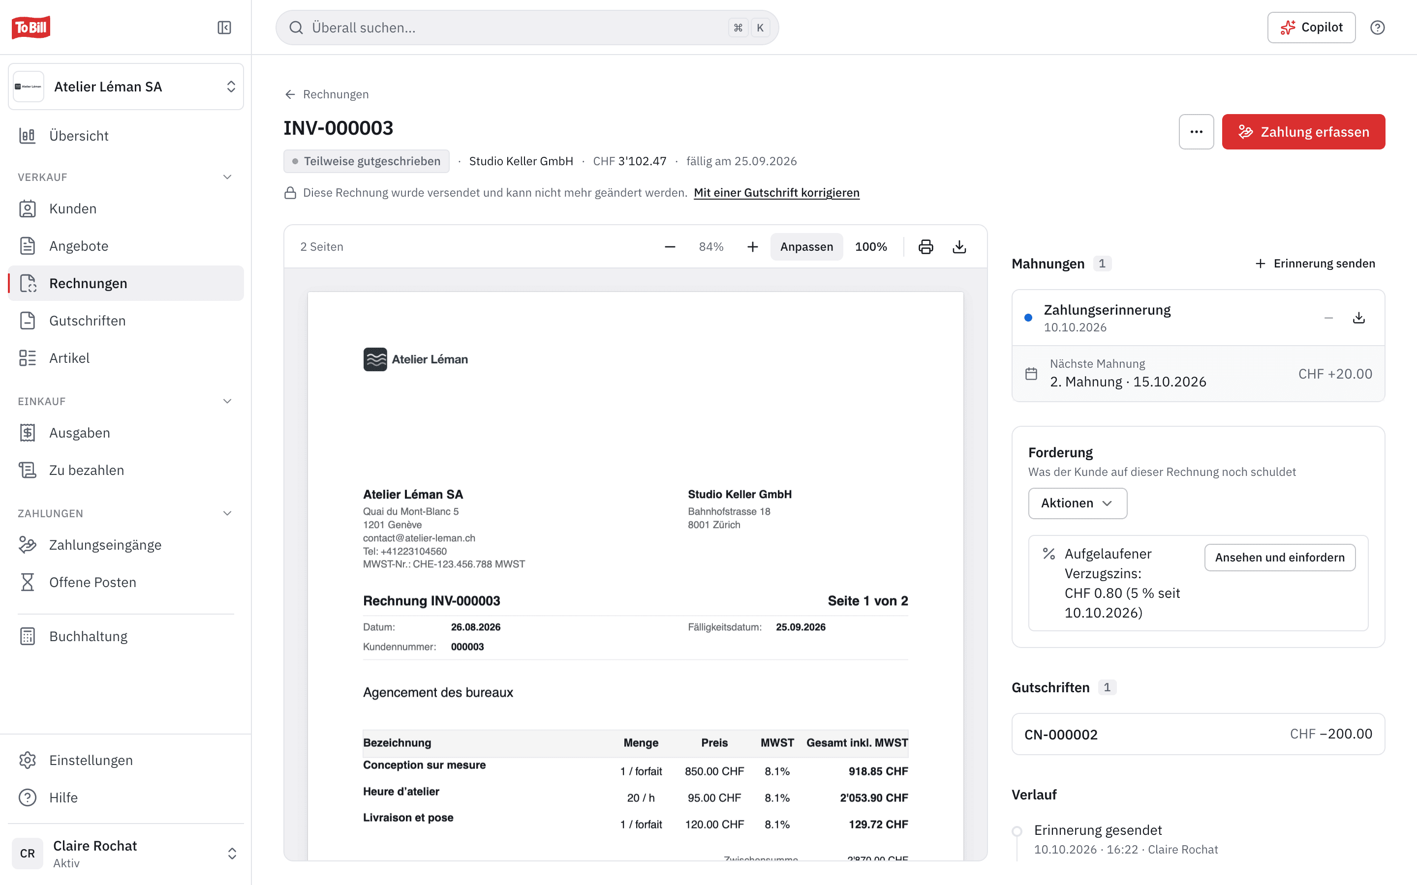
Task: Go to Zu bezahlen
Action: point(126,470)
